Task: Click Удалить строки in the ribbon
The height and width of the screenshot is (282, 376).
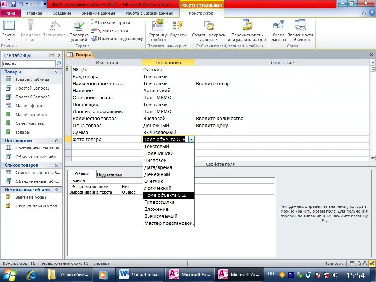Action: pyautogui.click(x=109, y=30)
